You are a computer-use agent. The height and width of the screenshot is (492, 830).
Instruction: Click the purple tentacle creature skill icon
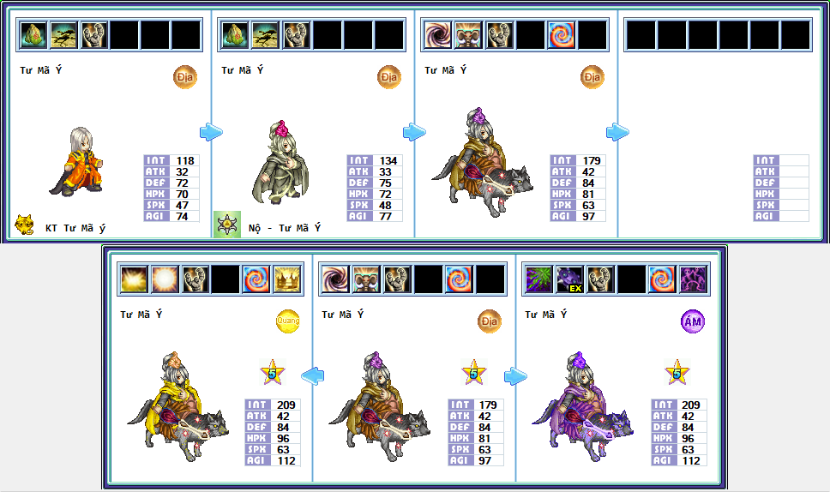coord(693,279)
